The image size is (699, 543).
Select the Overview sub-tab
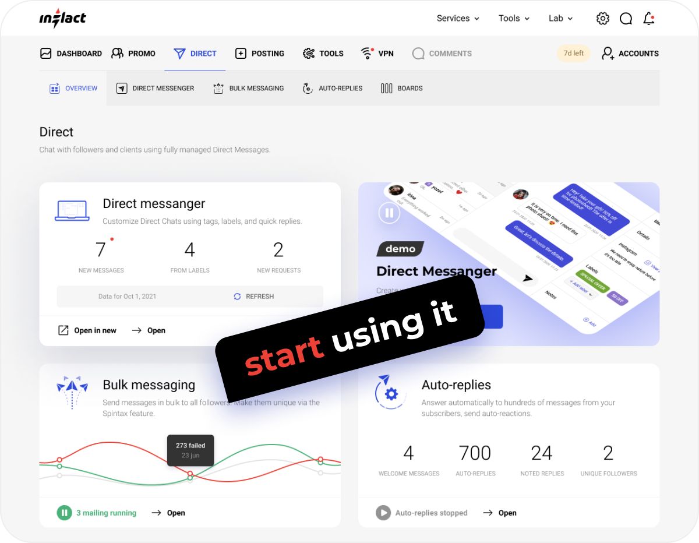click(x=73, y=89)
